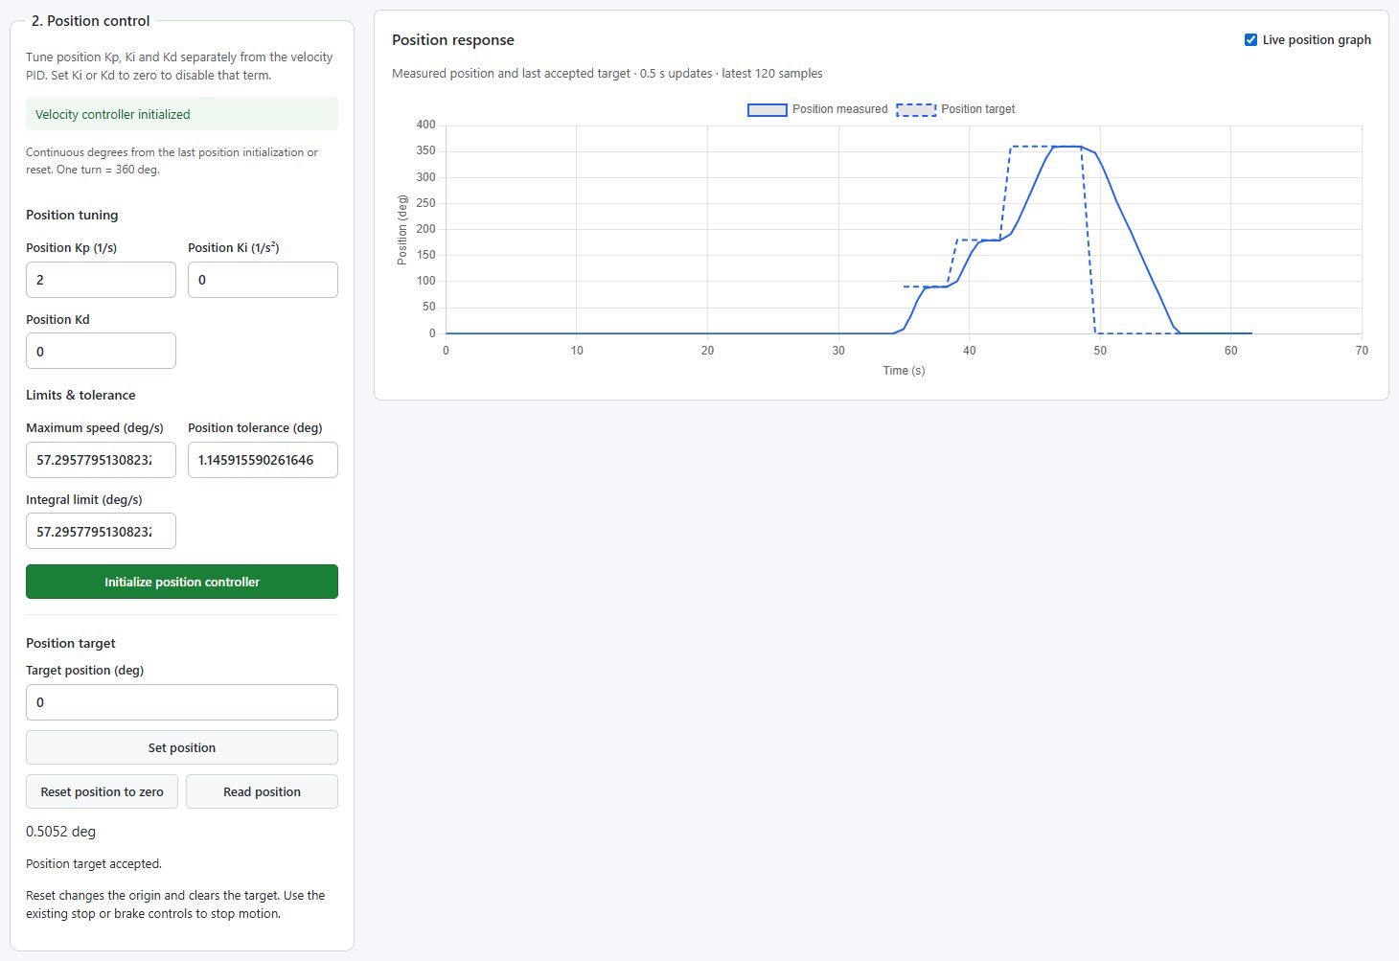Click the Position response chart title
Viewport: 1399px width, 961px height.
[453, 40]
